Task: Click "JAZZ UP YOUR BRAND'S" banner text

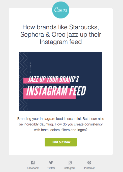Action: pyautogui.click(x=54, y=79)
